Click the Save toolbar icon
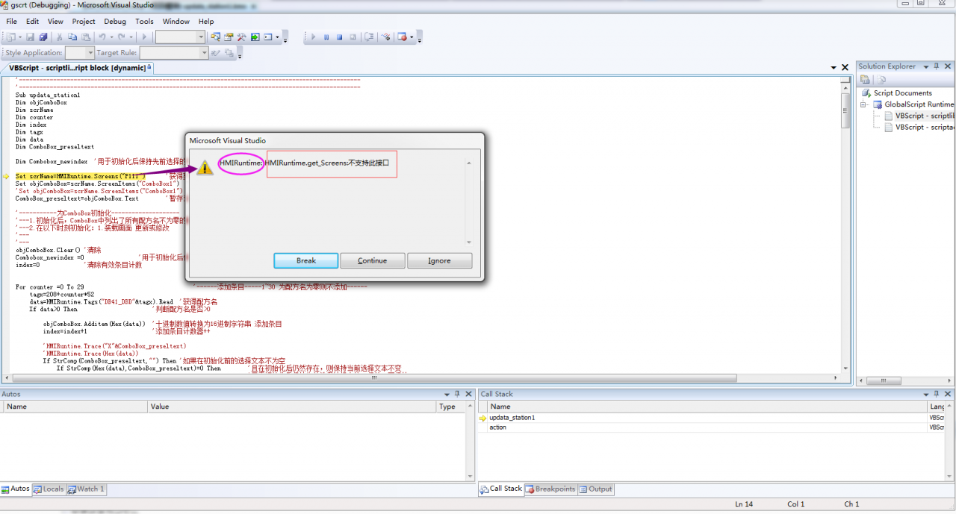The height and width of the screenshot is (514, 956). (30, 37)
